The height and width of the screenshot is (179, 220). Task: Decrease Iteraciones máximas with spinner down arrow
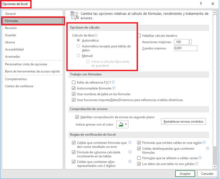pyautogui.click(x=189, y=43)
